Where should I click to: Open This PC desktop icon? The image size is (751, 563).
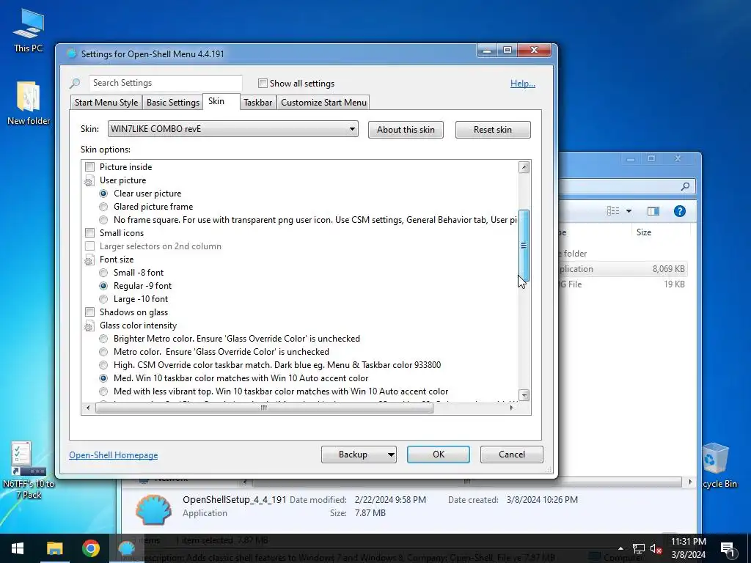29,29
